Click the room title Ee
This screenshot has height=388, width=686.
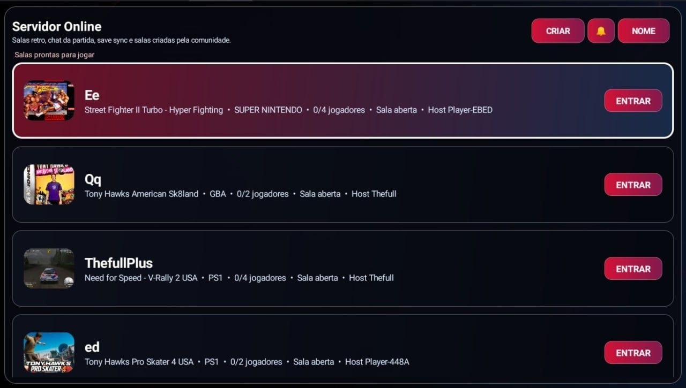pyautogui.click(x=92, y=95)
